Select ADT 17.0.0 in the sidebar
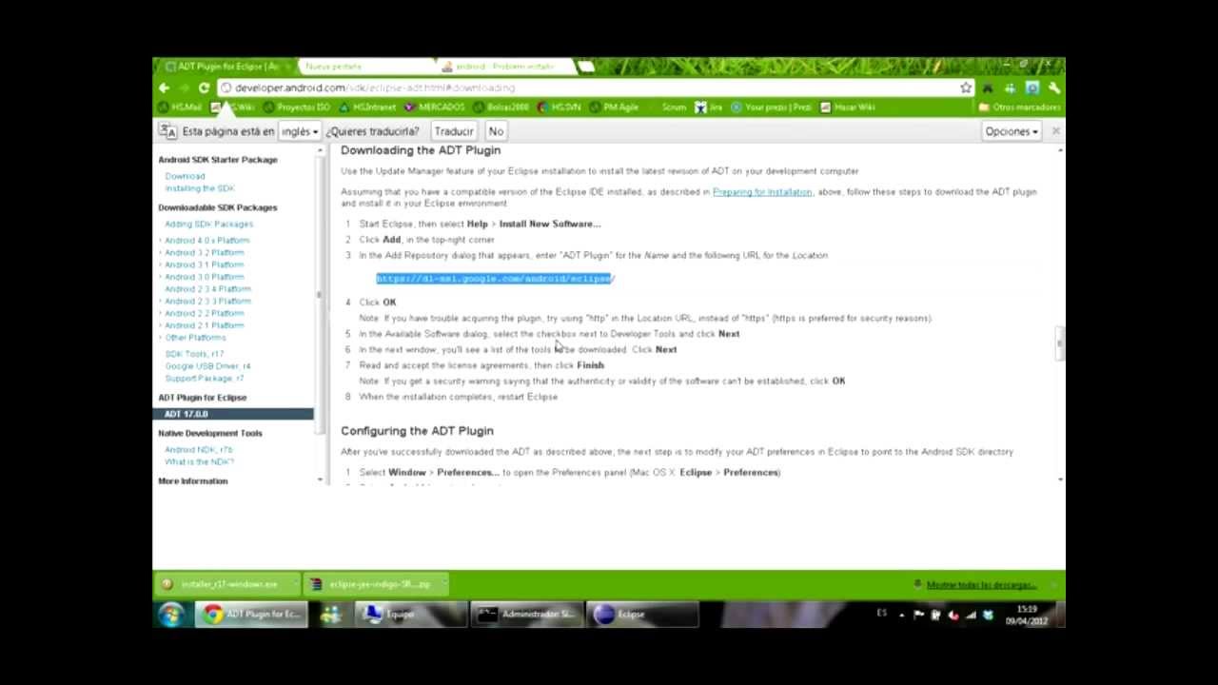Viewport: 1218px width, 685px height. pos(232,414)
